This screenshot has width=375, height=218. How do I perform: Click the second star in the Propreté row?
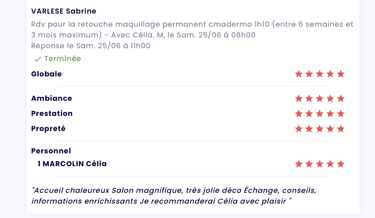pos(309,128)
